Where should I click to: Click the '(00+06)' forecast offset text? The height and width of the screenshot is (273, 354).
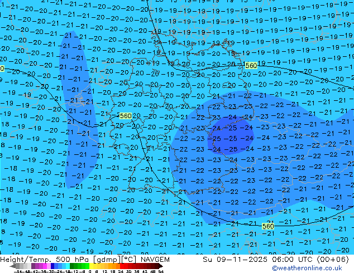[x=333, y=260]
